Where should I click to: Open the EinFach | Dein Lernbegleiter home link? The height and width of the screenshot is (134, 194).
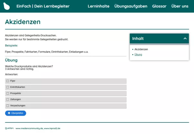tap(43, 6)
